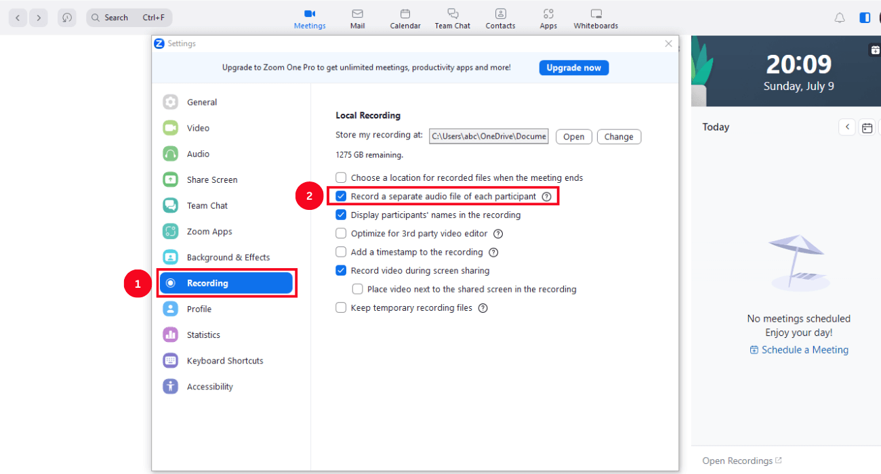Screen dimensions: 881x474
Task: Click the '1275 GB remaining.' text
Action: click(x=369, y=155)
